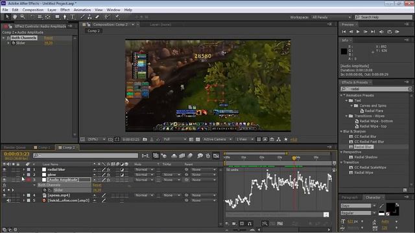Click the snapshot camera icon in viewer
The height and width of the screenshot is (233, 415).
click(145, 139)
